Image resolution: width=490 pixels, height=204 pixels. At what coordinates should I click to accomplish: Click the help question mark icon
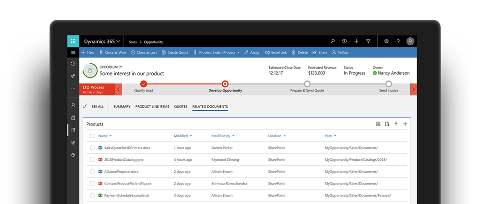[x=398, y=41]
